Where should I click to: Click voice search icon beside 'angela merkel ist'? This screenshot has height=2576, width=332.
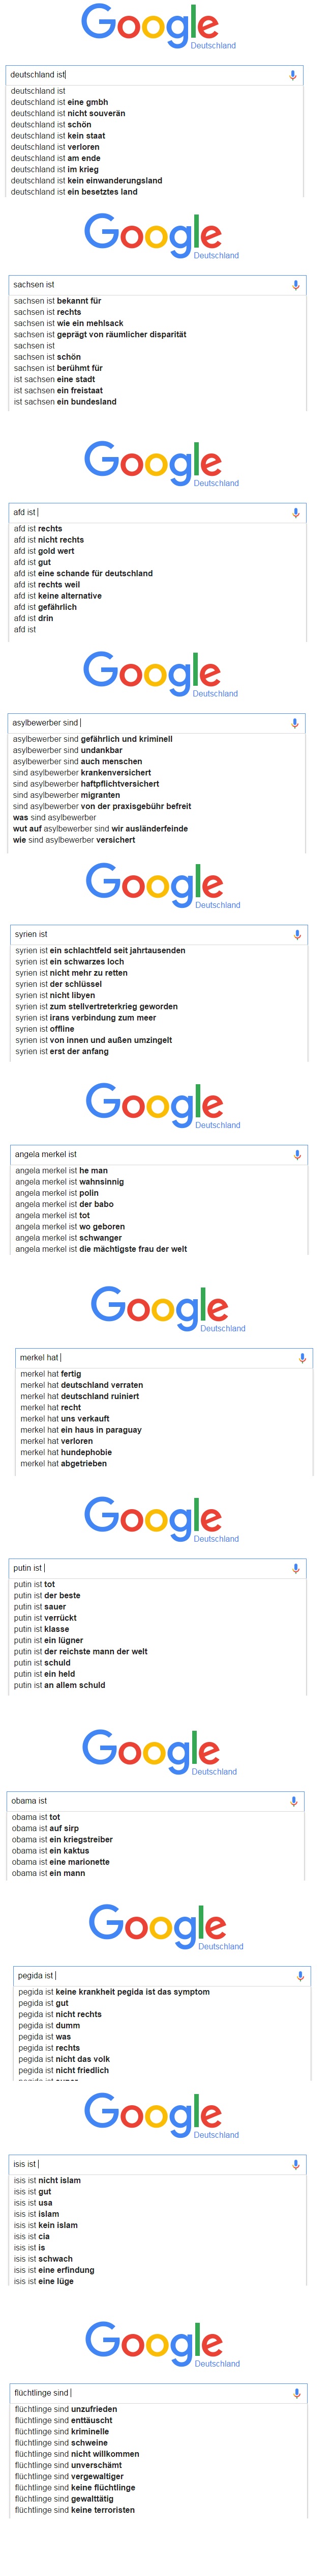(x=297, y=1155)
